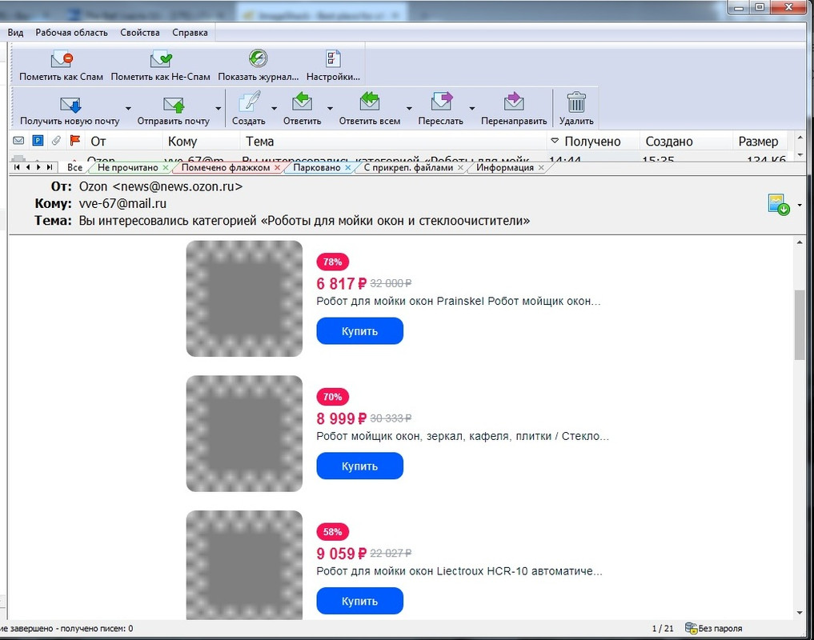Expand Ответить dropdown arrow
The width and height of the screenshot is (814, 640).
[x=331, y=109]
